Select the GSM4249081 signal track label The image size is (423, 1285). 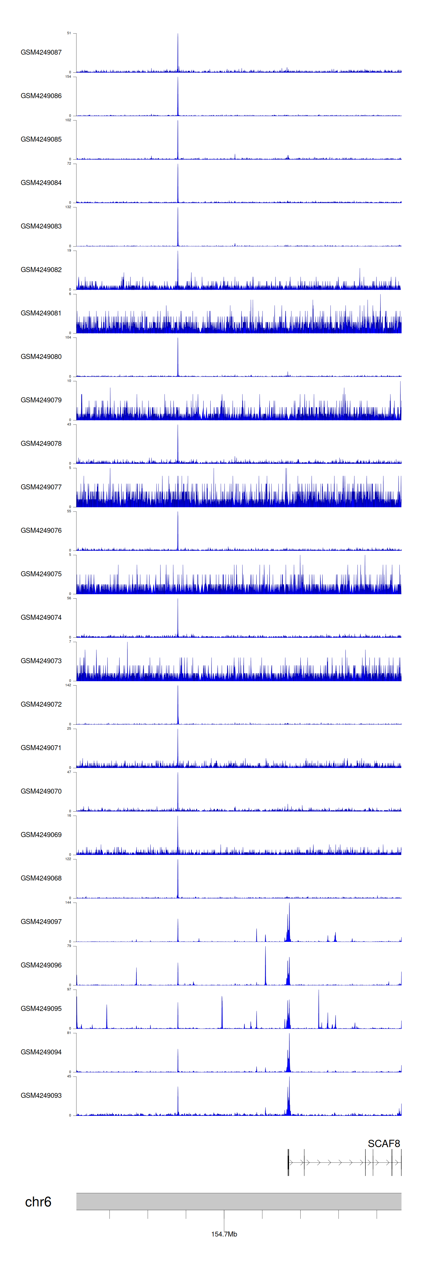41,313
